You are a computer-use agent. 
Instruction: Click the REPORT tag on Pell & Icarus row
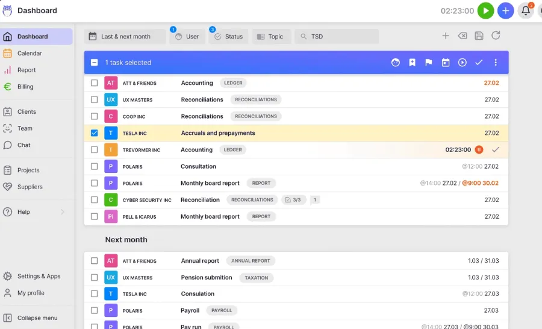261,216
